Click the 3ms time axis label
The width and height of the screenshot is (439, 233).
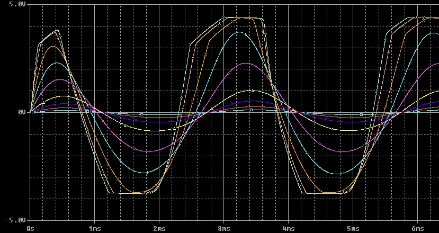(x=223, y=228)
